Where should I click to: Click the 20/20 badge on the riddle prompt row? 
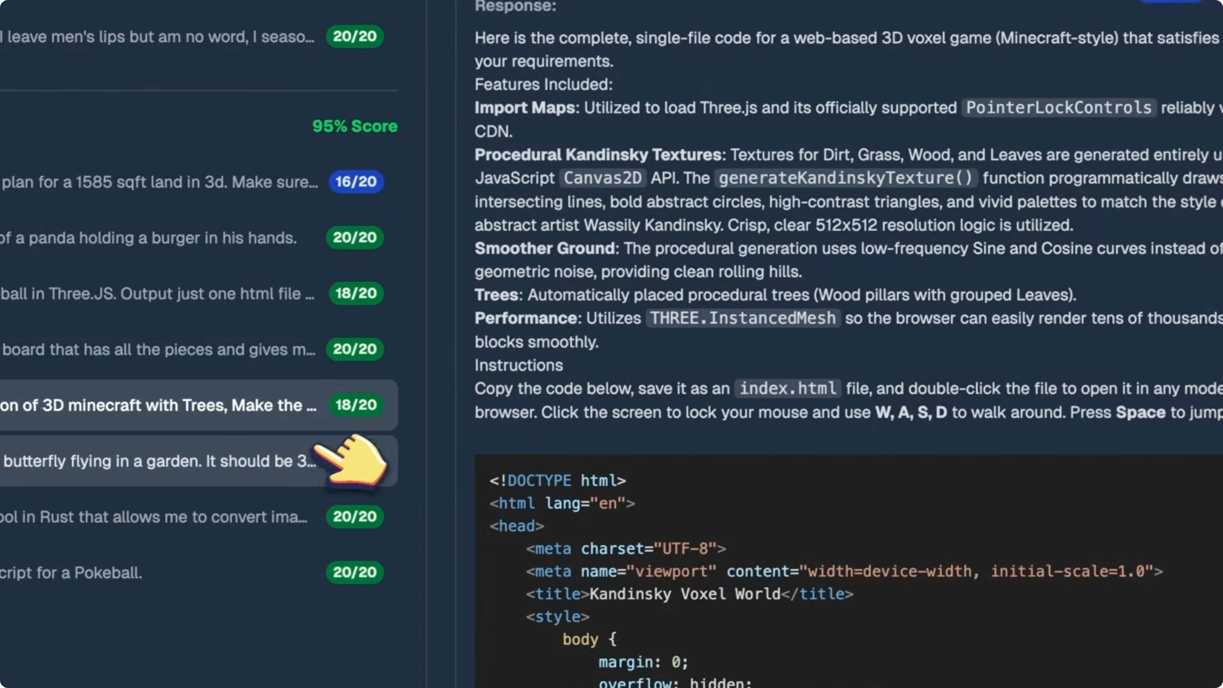click(354, 37)
